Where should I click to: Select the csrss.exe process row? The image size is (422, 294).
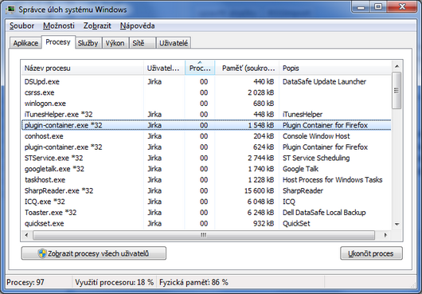[206, 92]
